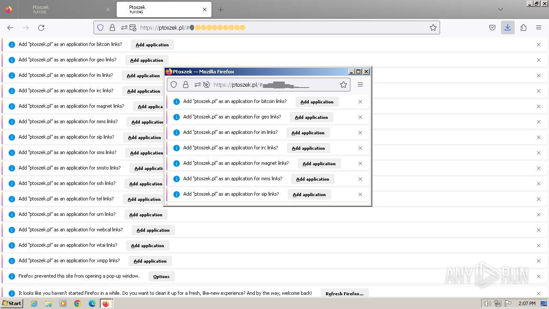View site security padlock in main window
Viewport: 549px width, 309px height.
coord(112,27)
